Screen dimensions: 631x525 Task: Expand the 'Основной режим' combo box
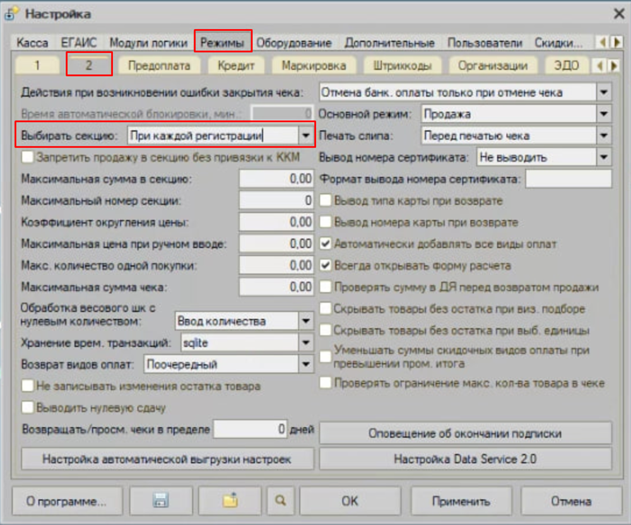tap(604, 114)
